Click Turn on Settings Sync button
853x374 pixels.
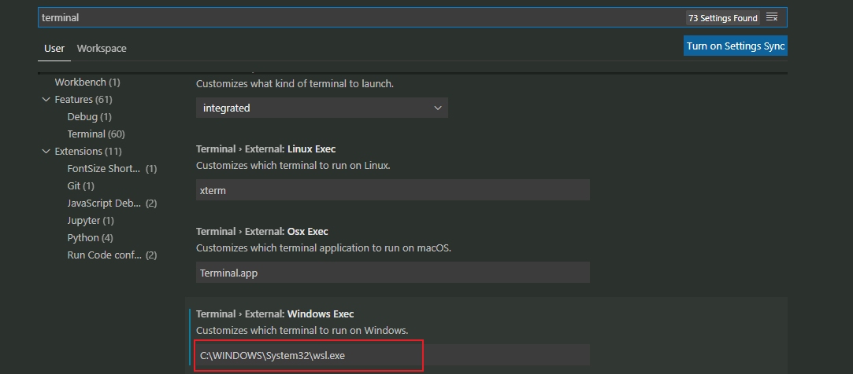click(736, 46)
